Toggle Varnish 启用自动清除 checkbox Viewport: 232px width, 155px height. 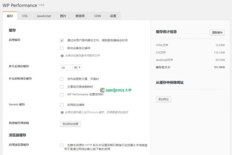62,105
